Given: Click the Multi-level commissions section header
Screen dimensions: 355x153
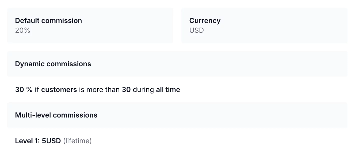Looking at the screenshot, I should point(56,115).
